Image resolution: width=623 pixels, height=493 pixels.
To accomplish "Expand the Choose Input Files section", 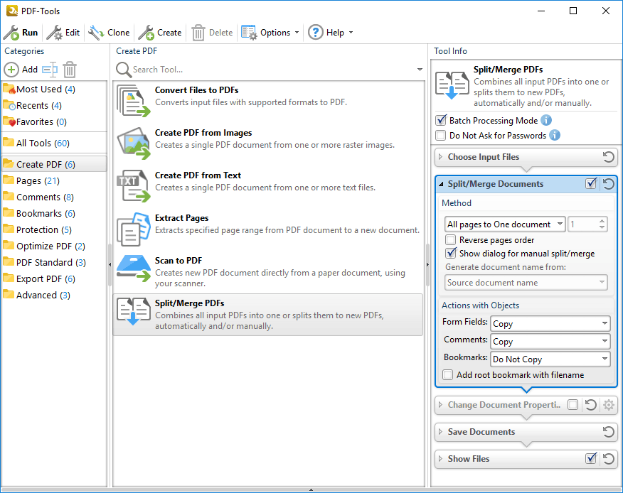I will click(484, 157).
